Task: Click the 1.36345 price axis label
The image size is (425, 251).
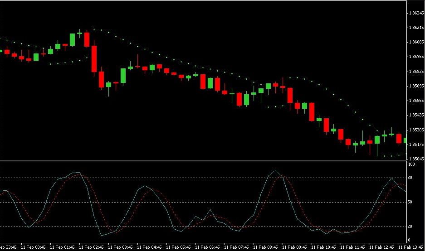Action: click(416, 13)
